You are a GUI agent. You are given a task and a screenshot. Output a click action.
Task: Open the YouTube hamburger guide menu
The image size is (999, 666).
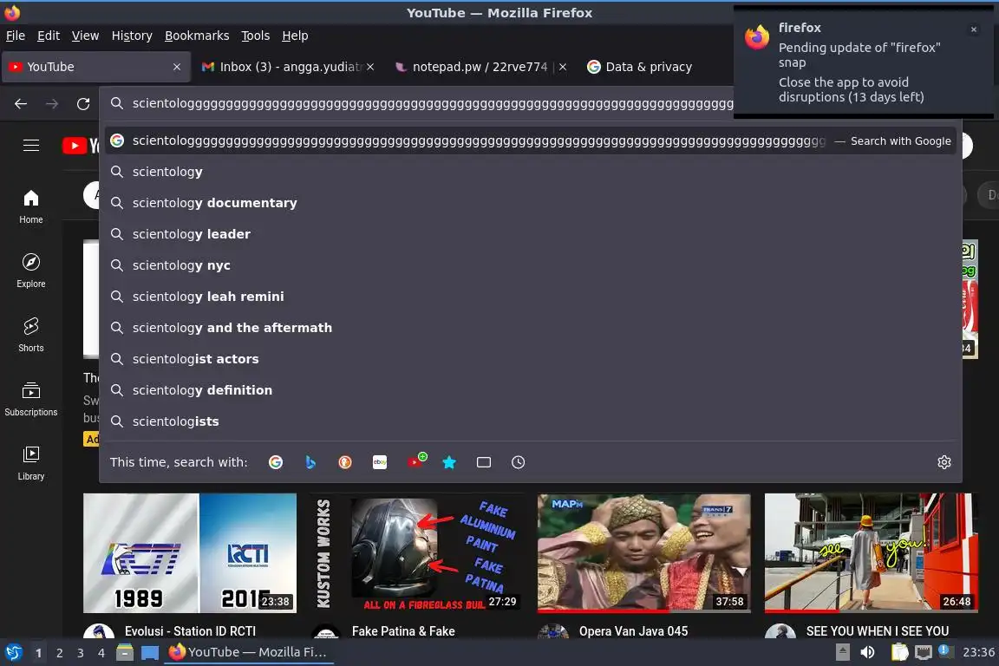pos(30,146)
